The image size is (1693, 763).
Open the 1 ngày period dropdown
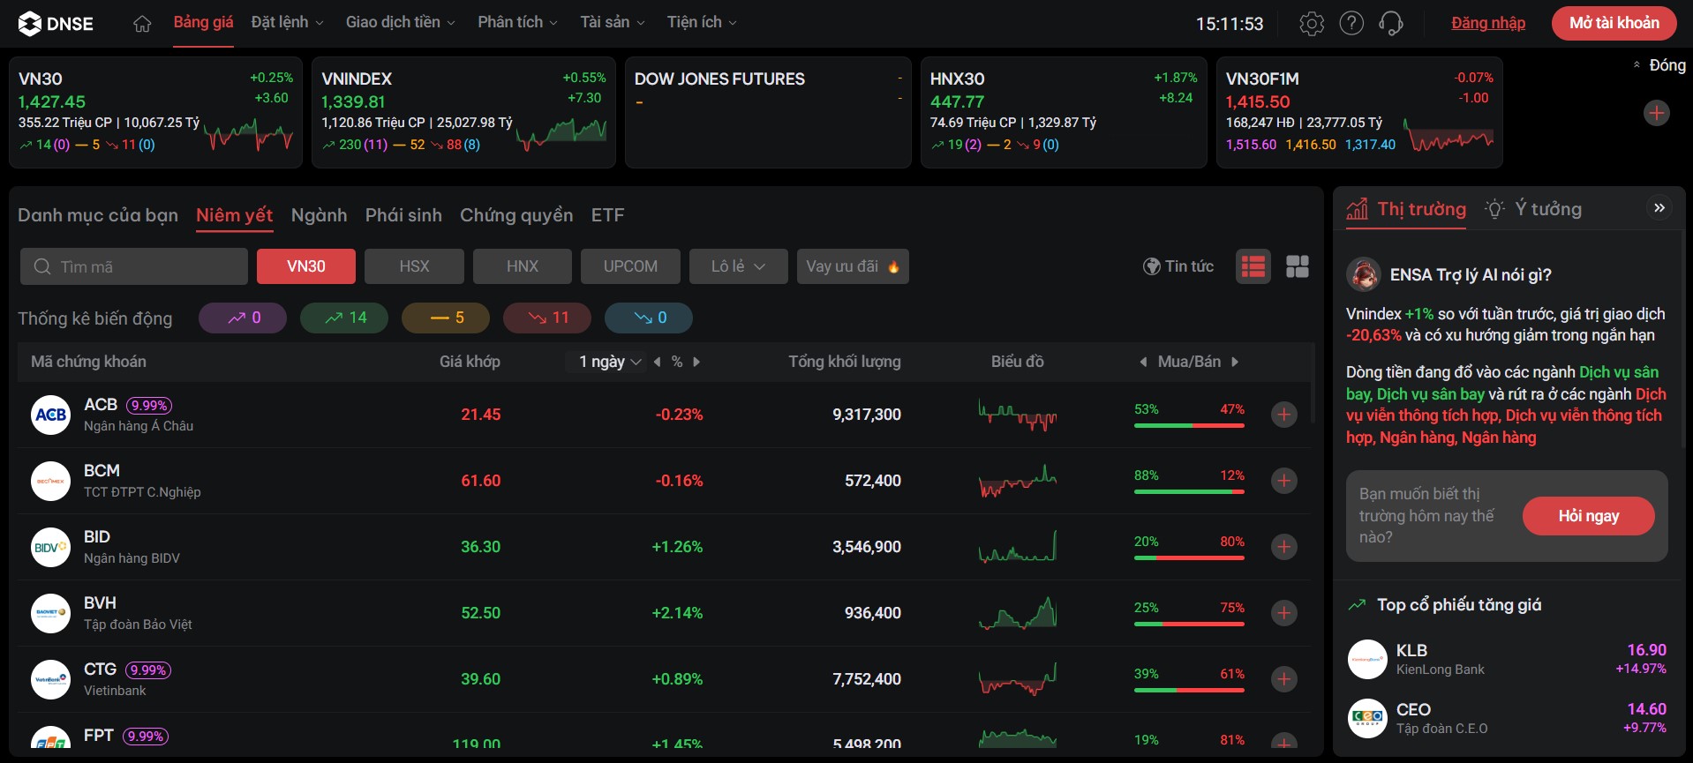[610, 362]
